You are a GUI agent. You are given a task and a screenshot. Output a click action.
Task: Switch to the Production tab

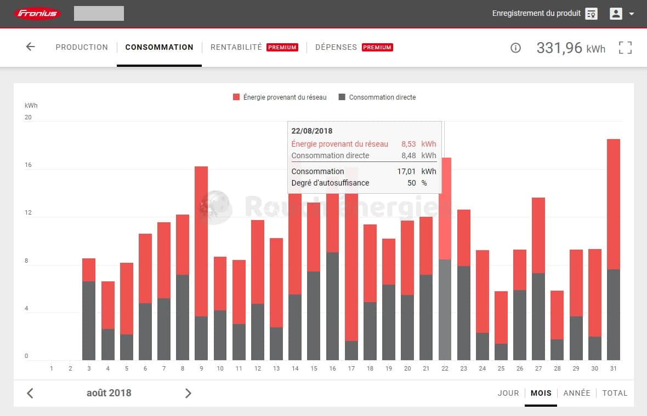[x=82, y=47]
